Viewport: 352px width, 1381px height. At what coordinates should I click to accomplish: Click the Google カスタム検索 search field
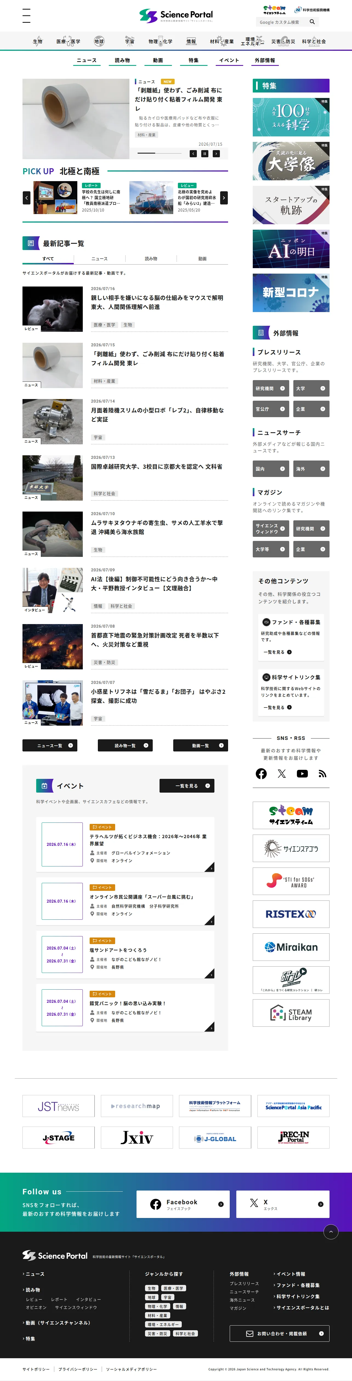pos(283,22)
